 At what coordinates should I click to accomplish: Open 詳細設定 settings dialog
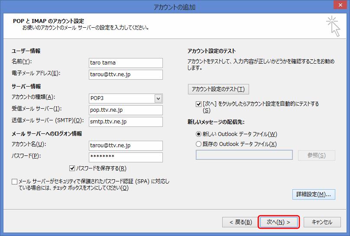tap(314, 195)
